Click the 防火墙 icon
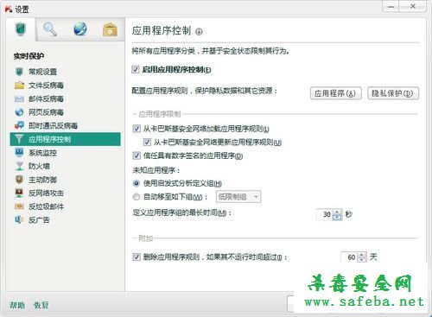 (x=19, y=166)
